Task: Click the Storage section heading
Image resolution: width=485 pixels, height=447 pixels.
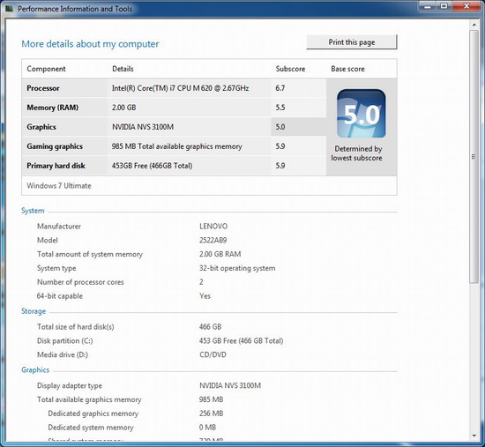Action: point(34,311)
